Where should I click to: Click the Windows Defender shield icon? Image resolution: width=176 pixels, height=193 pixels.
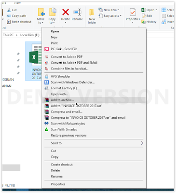(x=46, y=83)
